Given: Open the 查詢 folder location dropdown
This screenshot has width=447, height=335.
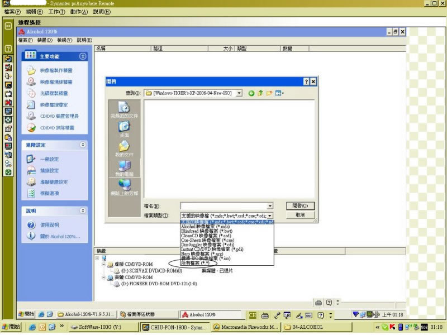Looking at the screenshot, I should 240,93.
